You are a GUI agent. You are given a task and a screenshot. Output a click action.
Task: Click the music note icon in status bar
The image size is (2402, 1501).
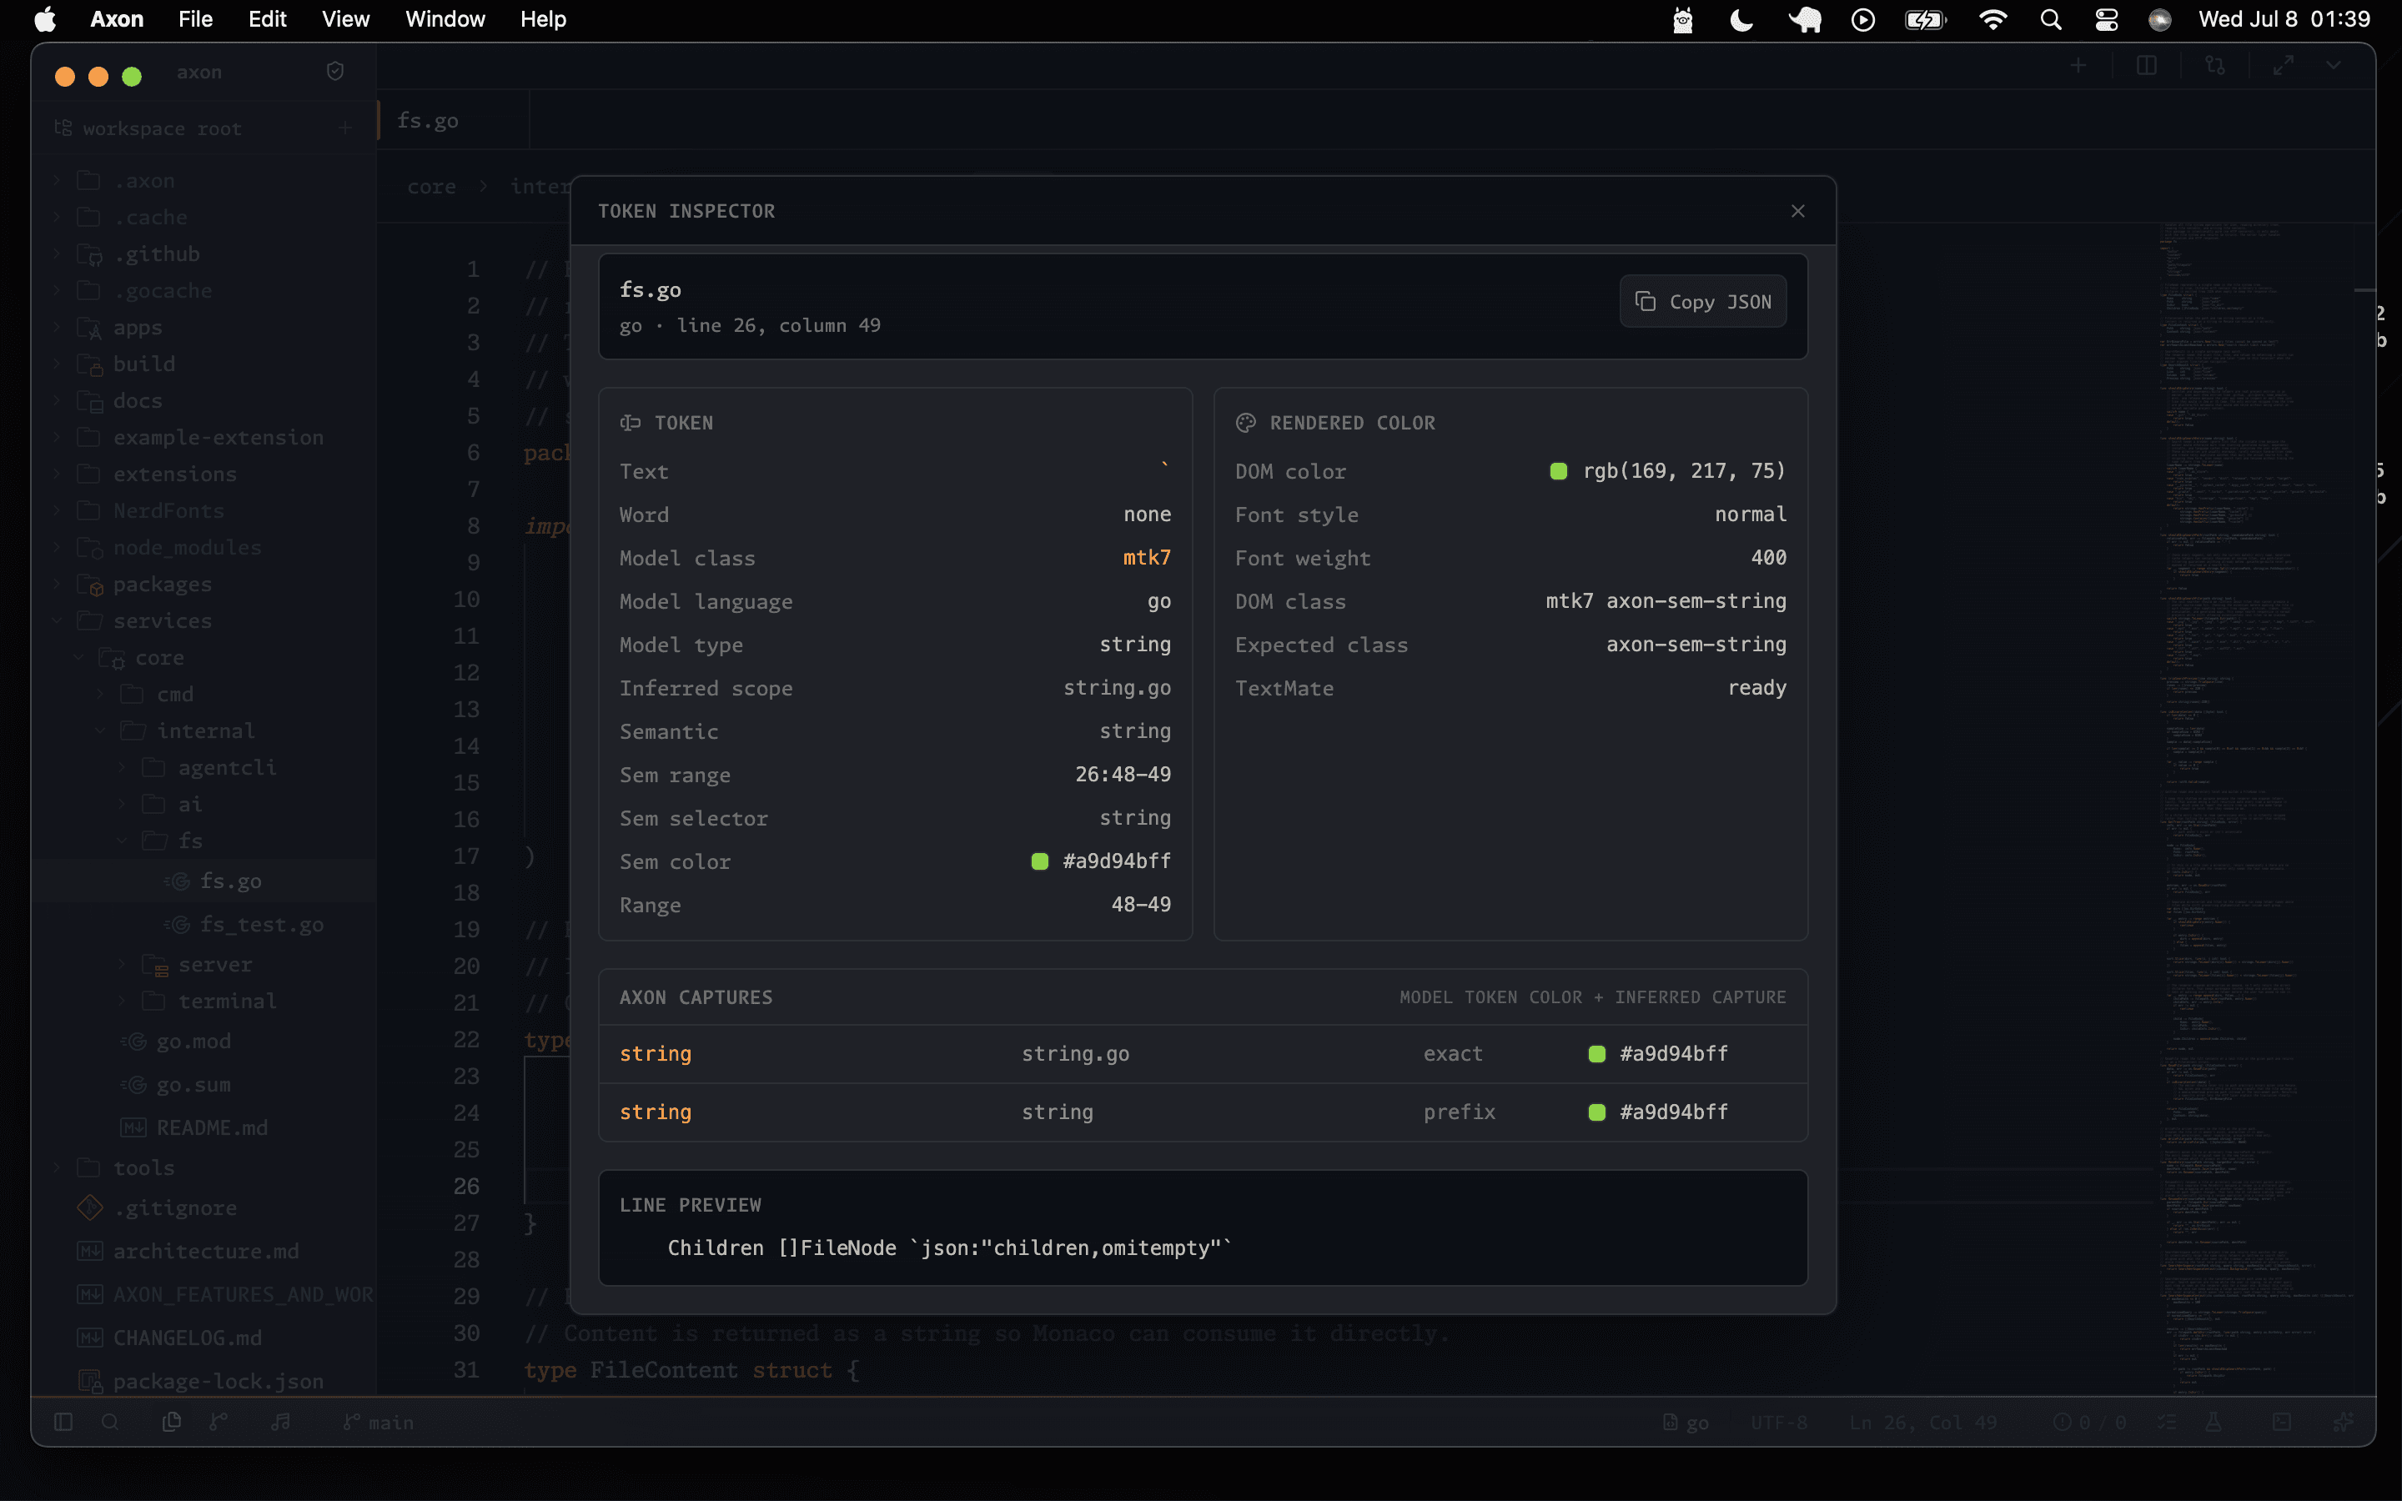[281, 1423]
